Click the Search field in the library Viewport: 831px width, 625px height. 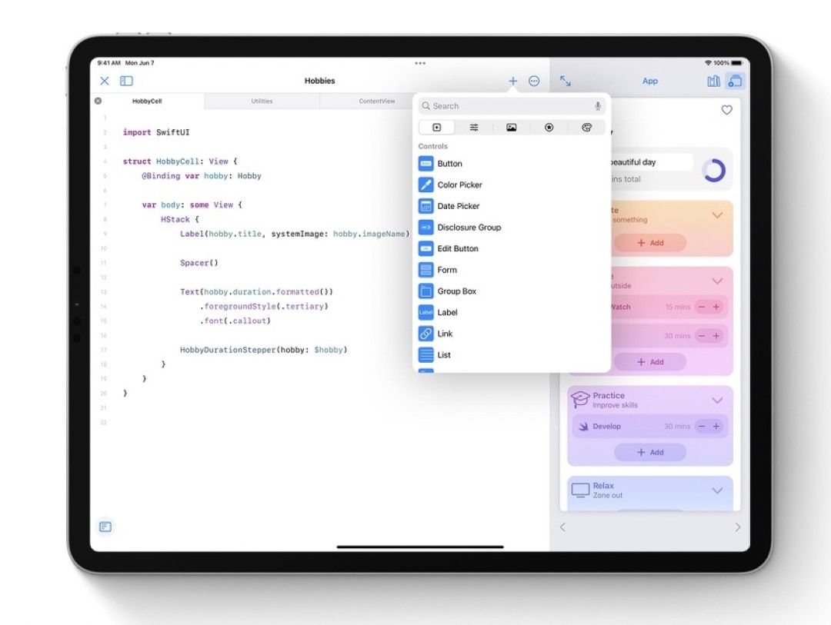pyautogui.click(x=508, y=106)
